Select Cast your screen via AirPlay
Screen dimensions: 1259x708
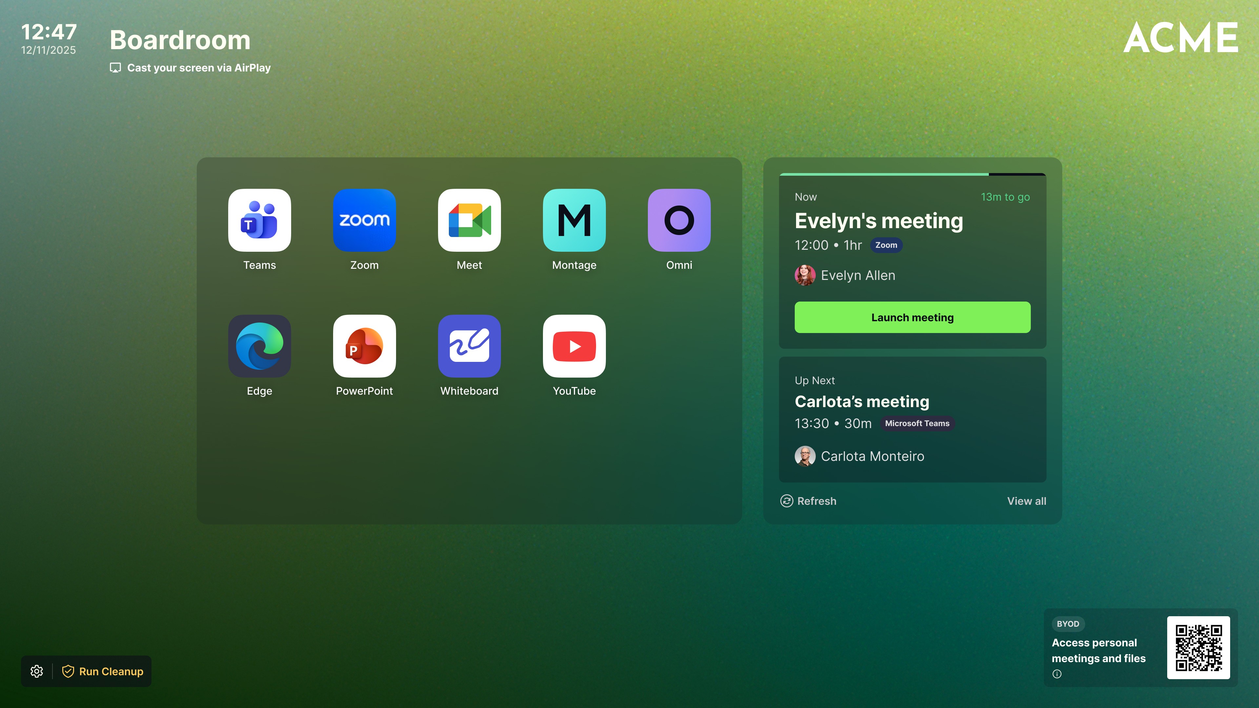pyautogui.click(x=190, y=68)
